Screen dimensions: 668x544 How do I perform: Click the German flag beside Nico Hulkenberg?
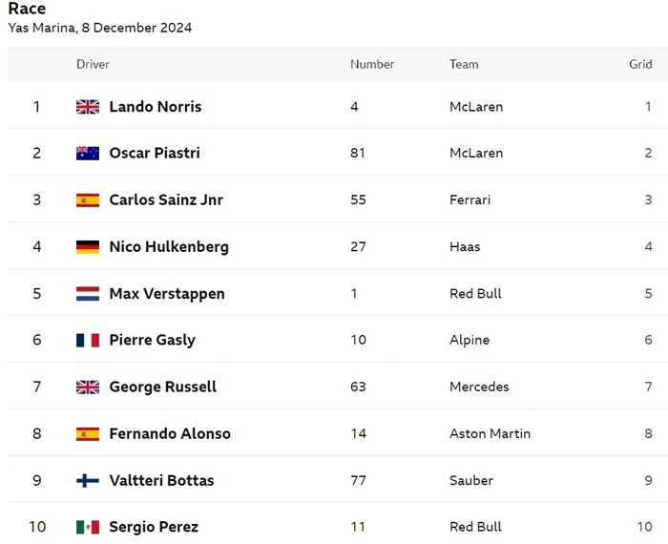point(88,247)
